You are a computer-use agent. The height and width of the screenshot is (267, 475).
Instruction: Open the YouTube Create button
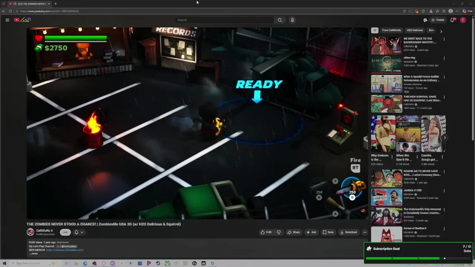click(438, 20)
